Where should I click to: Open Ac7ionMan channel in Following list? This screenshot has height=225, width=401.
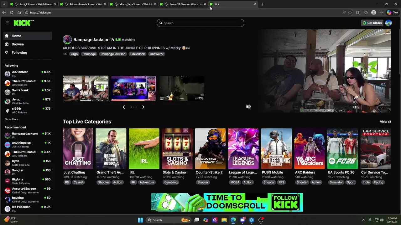pyautogui.click(x=28, y=74)
